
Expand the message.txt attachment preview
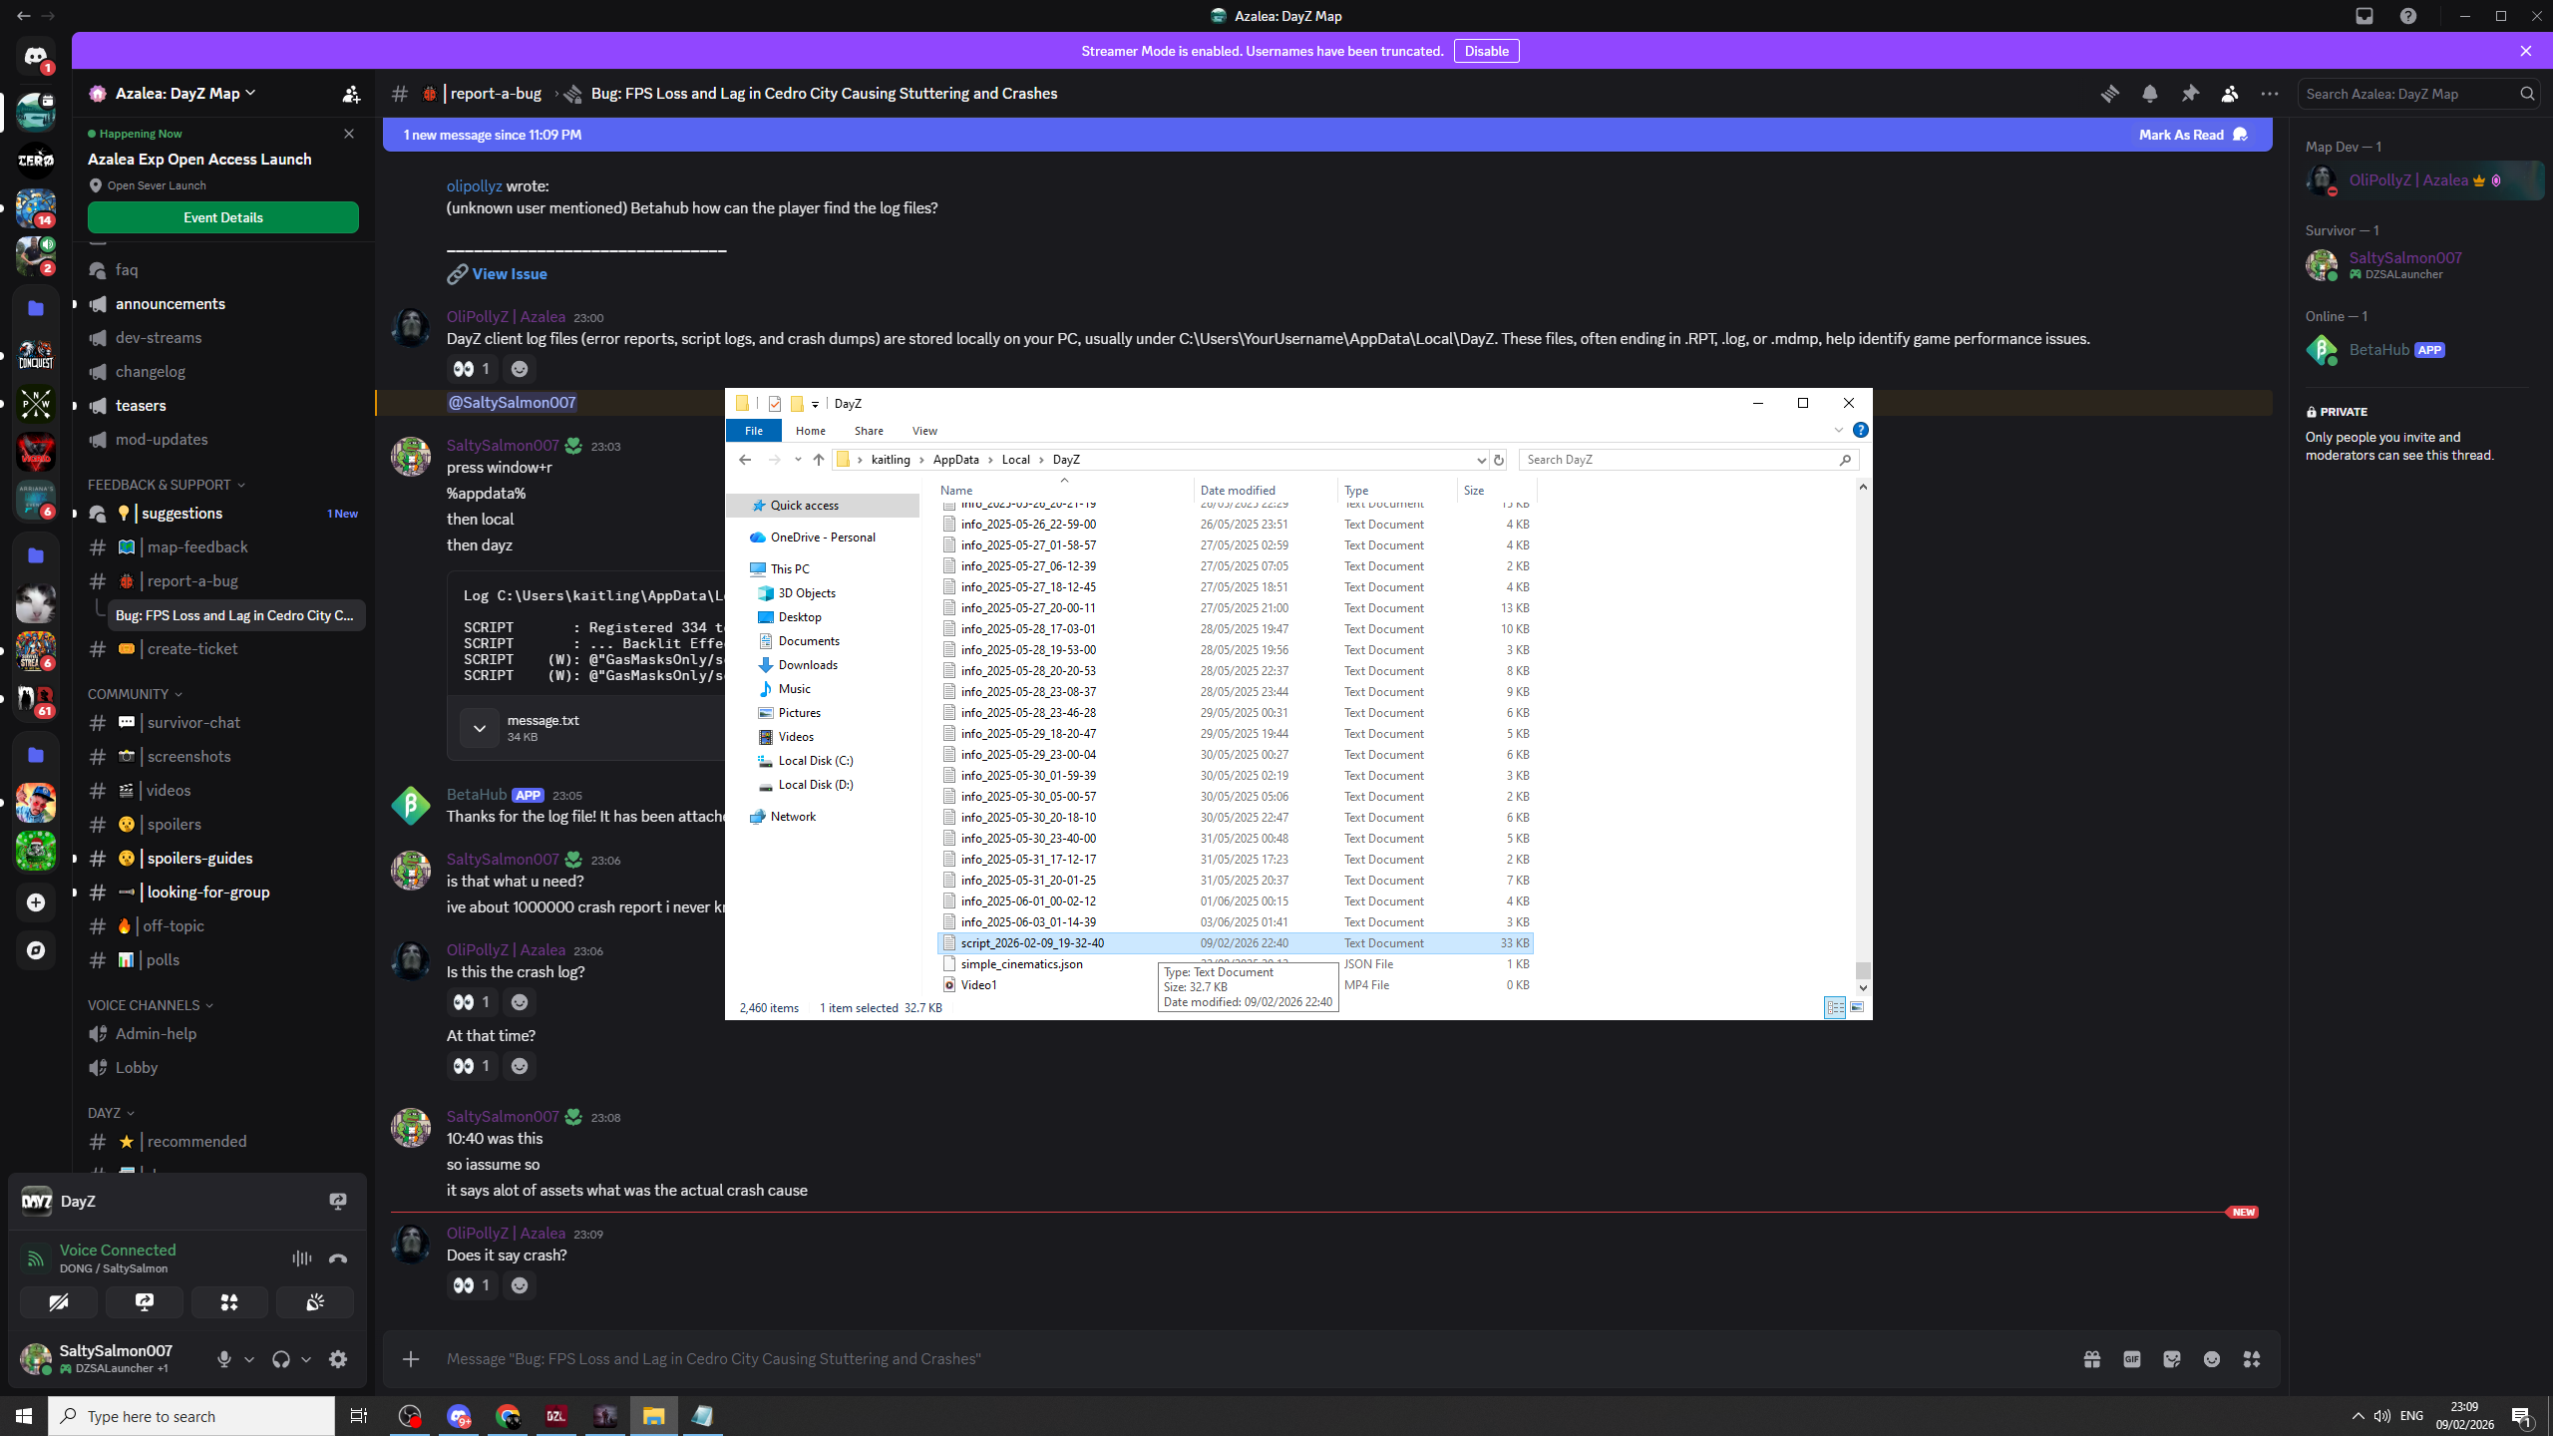(x=480, y=728)
